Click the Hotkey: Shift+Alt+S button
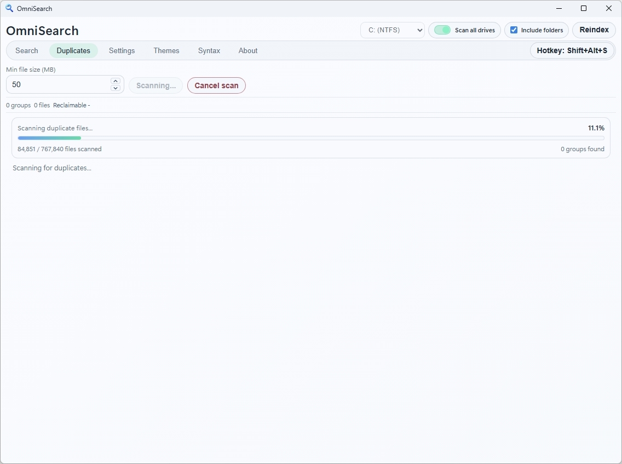This screenshot has width=622, height=464. pyautogui.click(x=572, y=50)
